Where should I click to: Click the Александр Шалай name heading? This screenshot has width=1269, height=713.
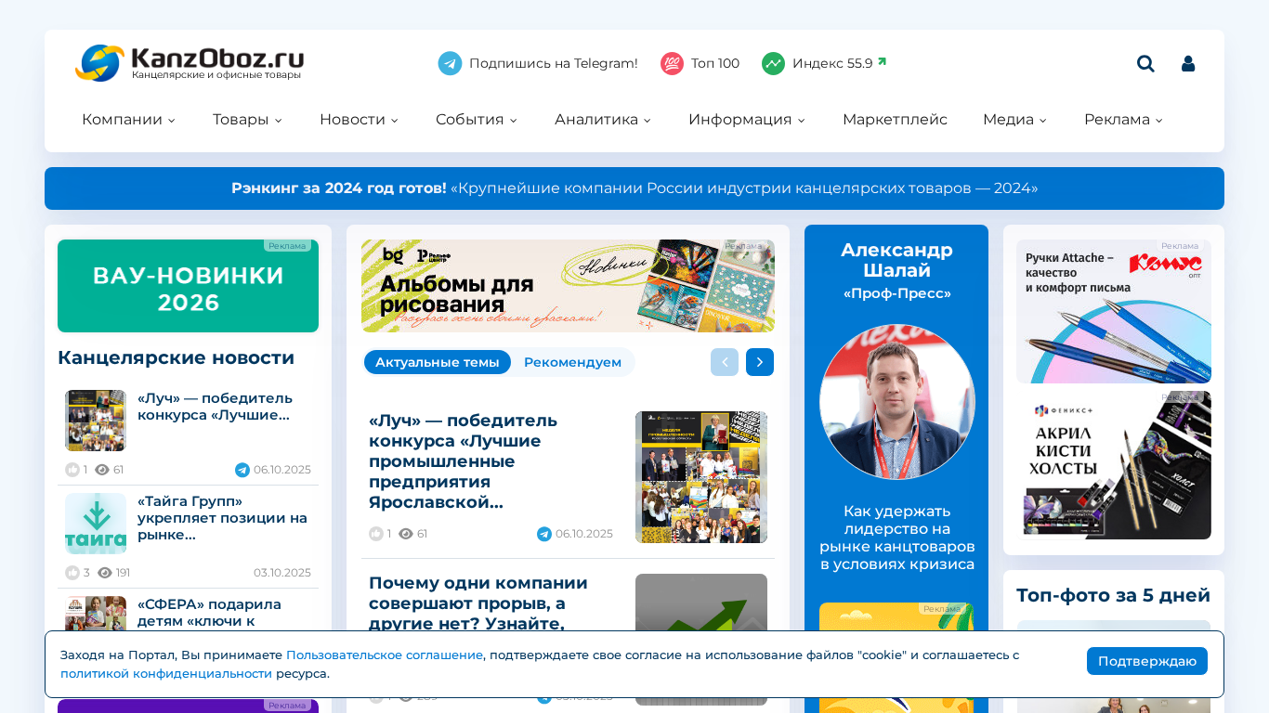tap(897, 260)
